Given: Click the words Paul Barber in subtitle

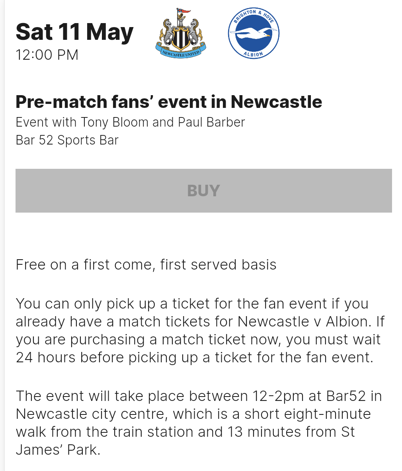Looking at the screenshot, I should click(x=211, y=122).
